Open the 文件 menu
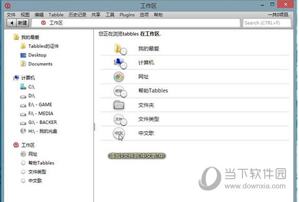 11,15
